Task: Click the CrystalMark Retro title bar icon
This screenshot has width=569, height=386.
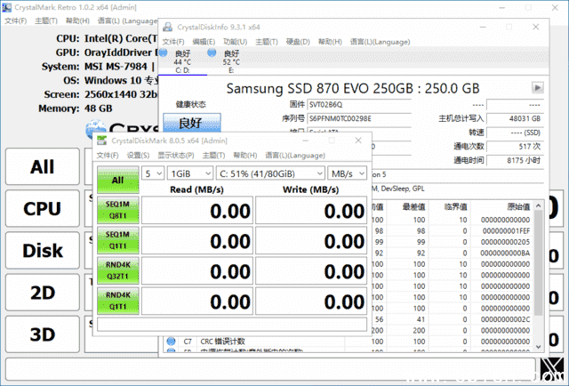Action: click(x=8, y=8)
